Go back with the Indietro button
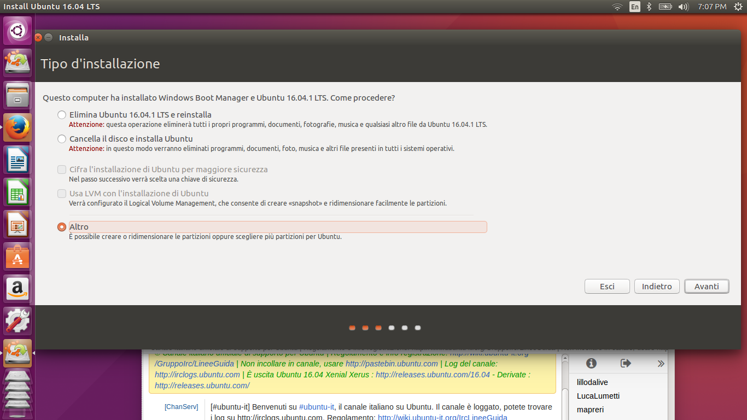 tap(657, 287)
